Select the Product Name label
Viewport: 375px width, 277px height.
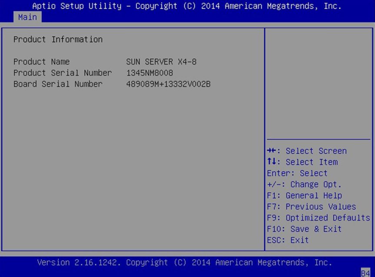(x=41, y=62)
